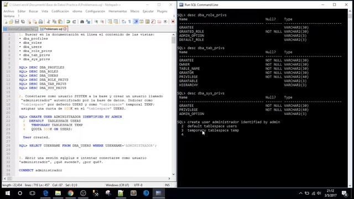Switch to the first inactive document tab
This screenshot has width=354, height=199.
20,29
